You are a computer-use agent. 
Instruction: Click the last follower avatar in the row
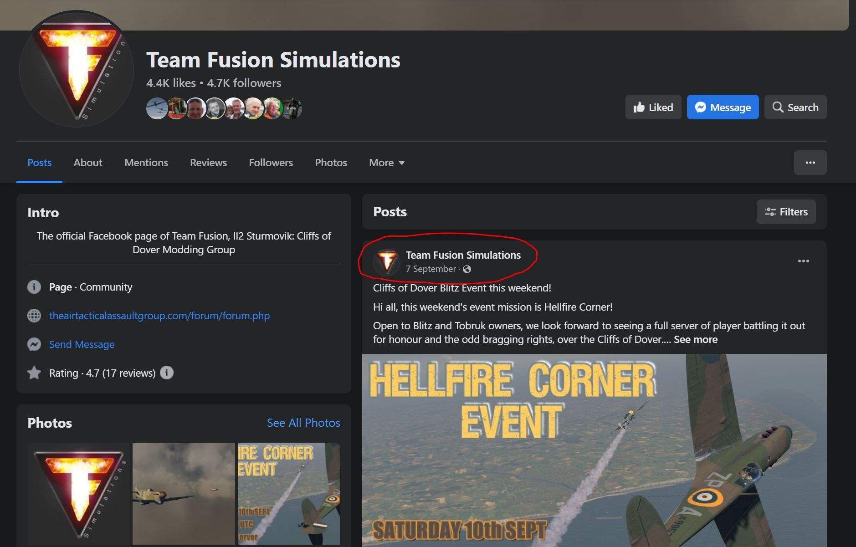coord(292,109)
